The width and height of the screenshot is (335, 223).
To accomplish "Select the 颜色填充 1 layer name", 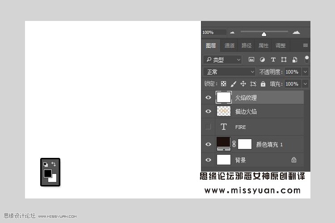I will click(269, 145).
